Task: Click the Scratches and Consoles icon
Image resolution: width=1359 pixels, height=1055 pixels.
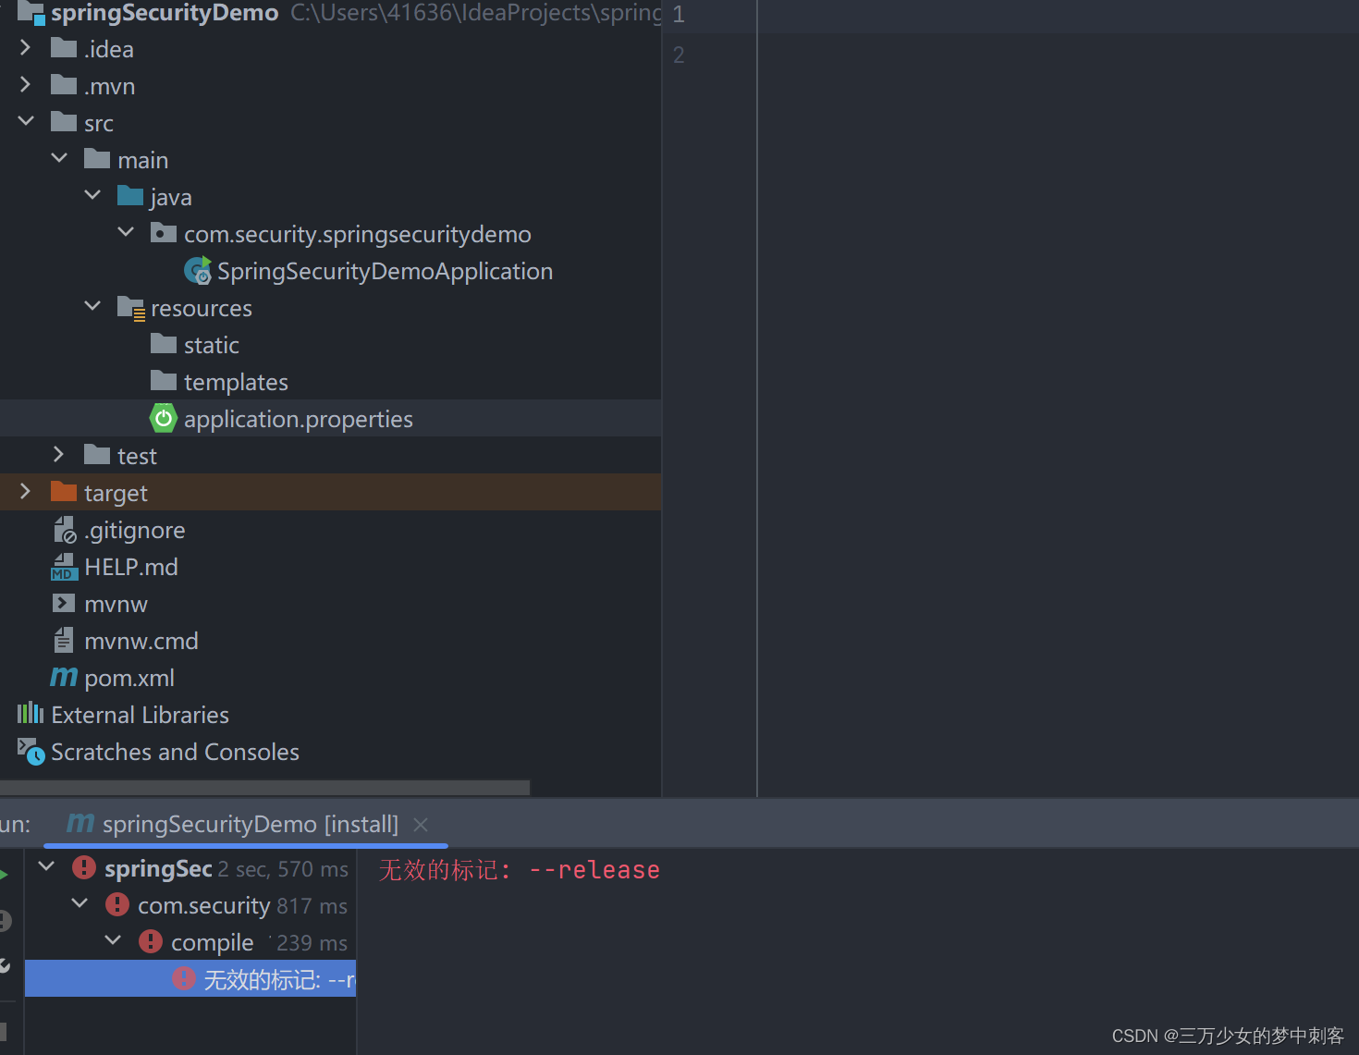Action: (x=31, y=752)
